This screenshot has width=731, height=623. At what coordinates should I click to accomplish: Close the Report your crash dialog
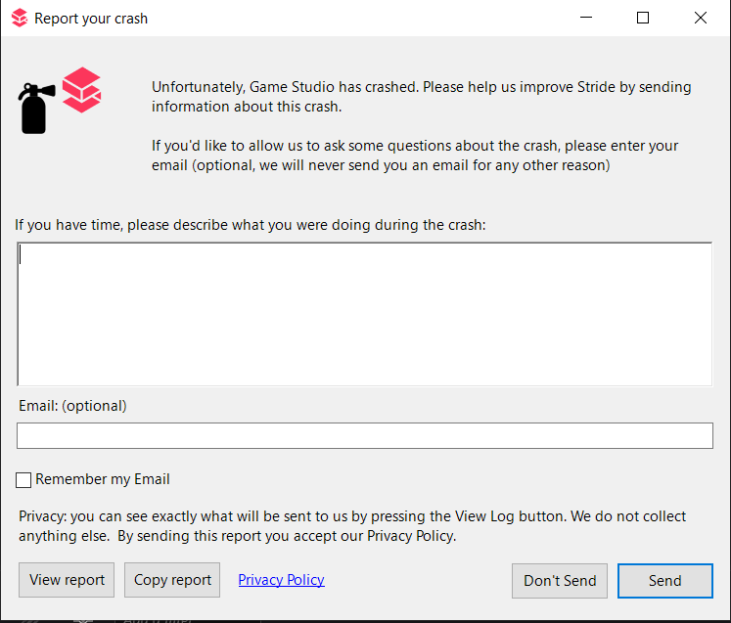[701, 18]
